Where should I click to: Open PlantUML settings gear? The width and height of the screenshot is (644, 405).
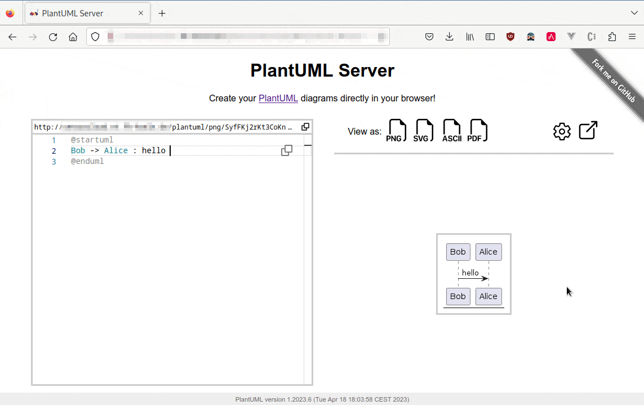coord(562,131)
